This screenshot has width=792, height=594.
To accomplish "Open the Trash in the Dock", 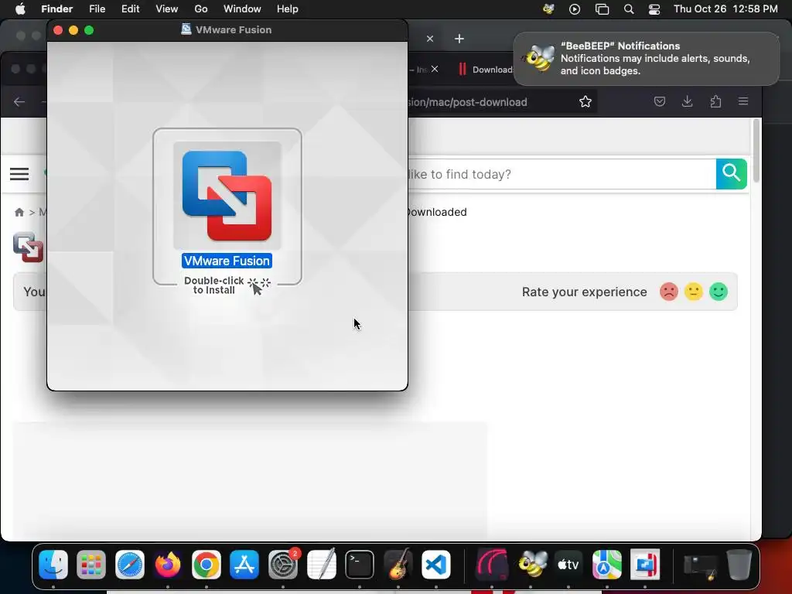I will click(x=739, y=565).
